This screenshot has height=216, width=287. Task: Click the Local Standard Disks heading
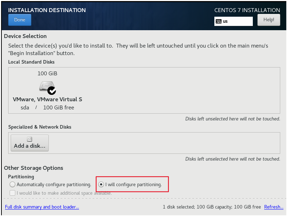pyautogui.click(x=31, y=62)
